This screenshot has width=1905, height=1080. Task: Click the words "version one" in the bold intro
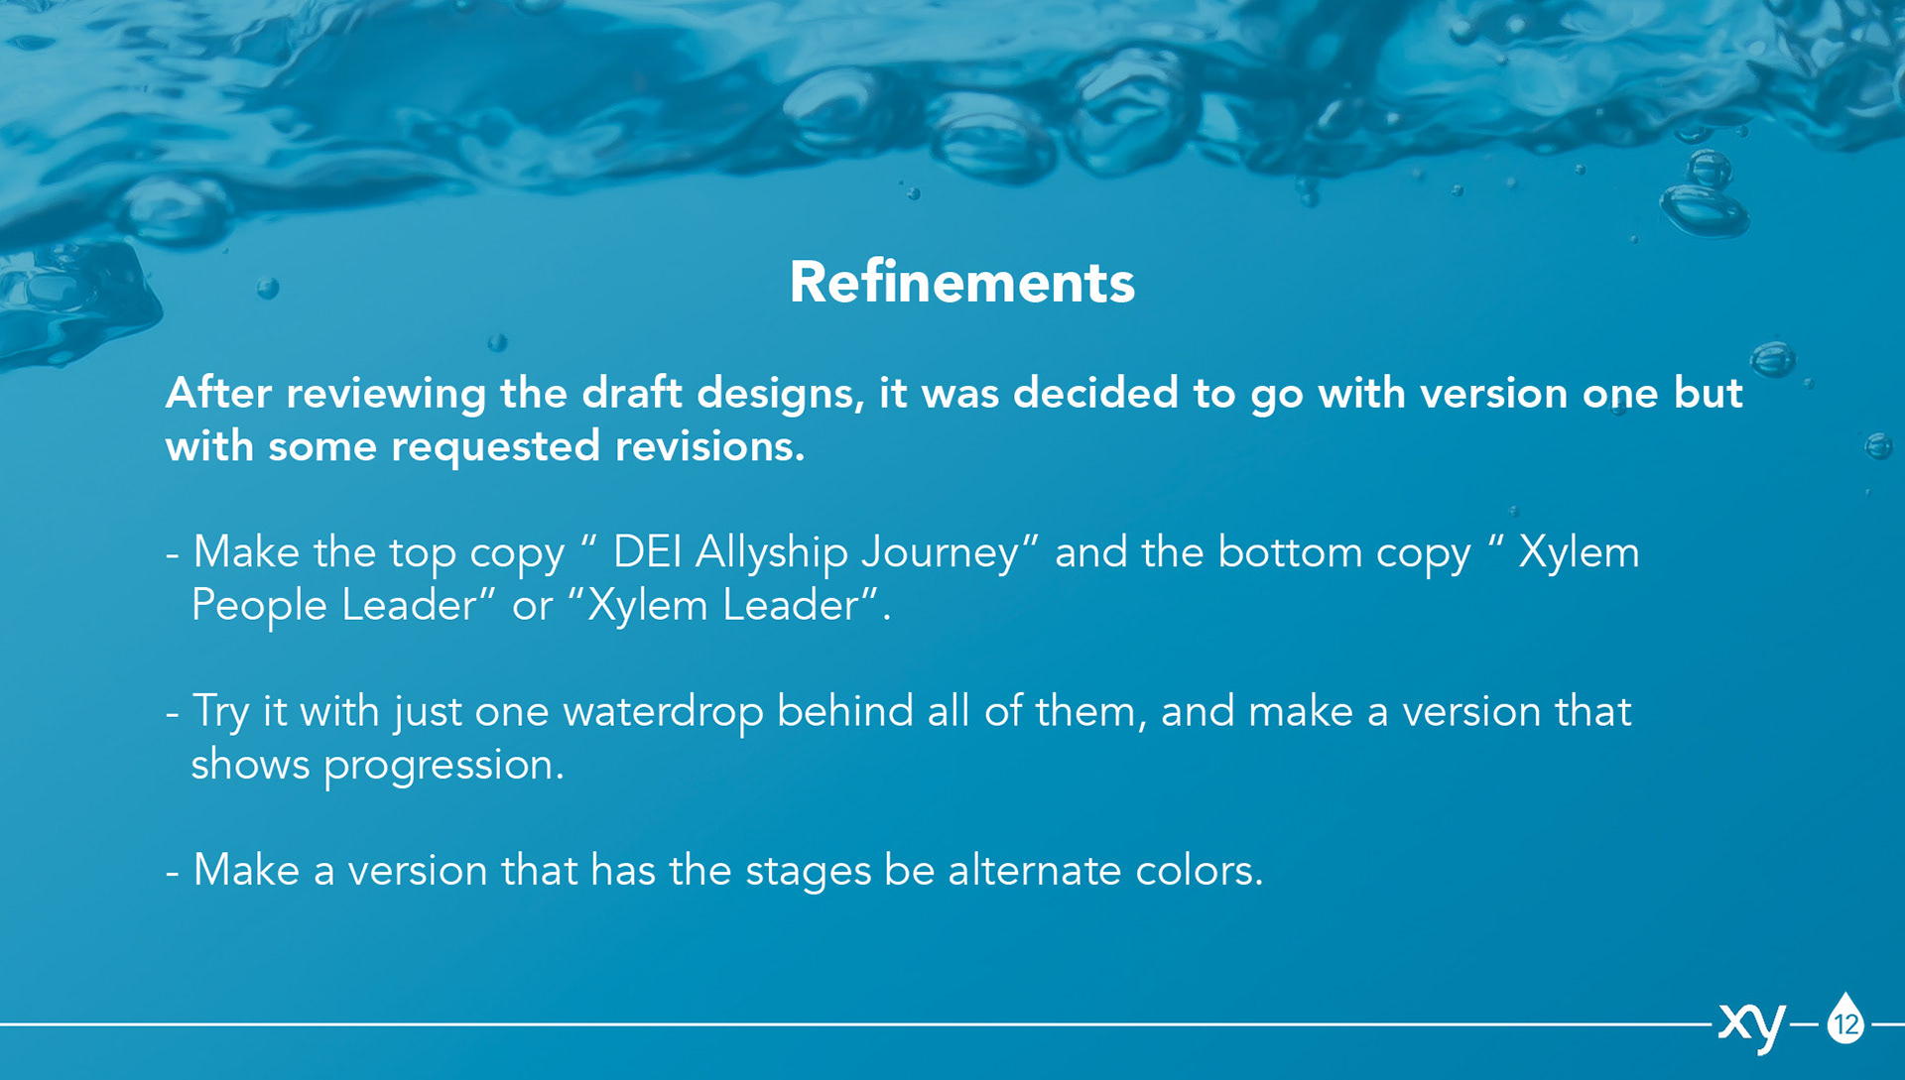[x=1539, y=394]
